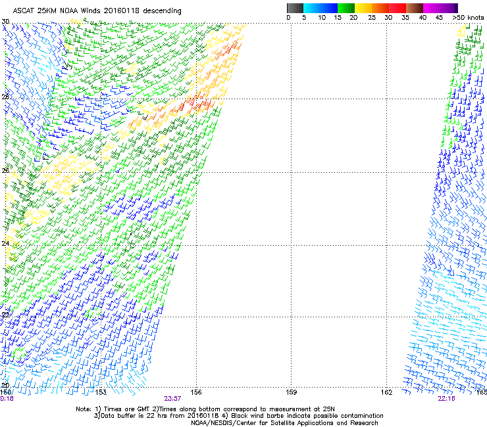Click the brown 35-40 knots legend swatch

point(415,8)
